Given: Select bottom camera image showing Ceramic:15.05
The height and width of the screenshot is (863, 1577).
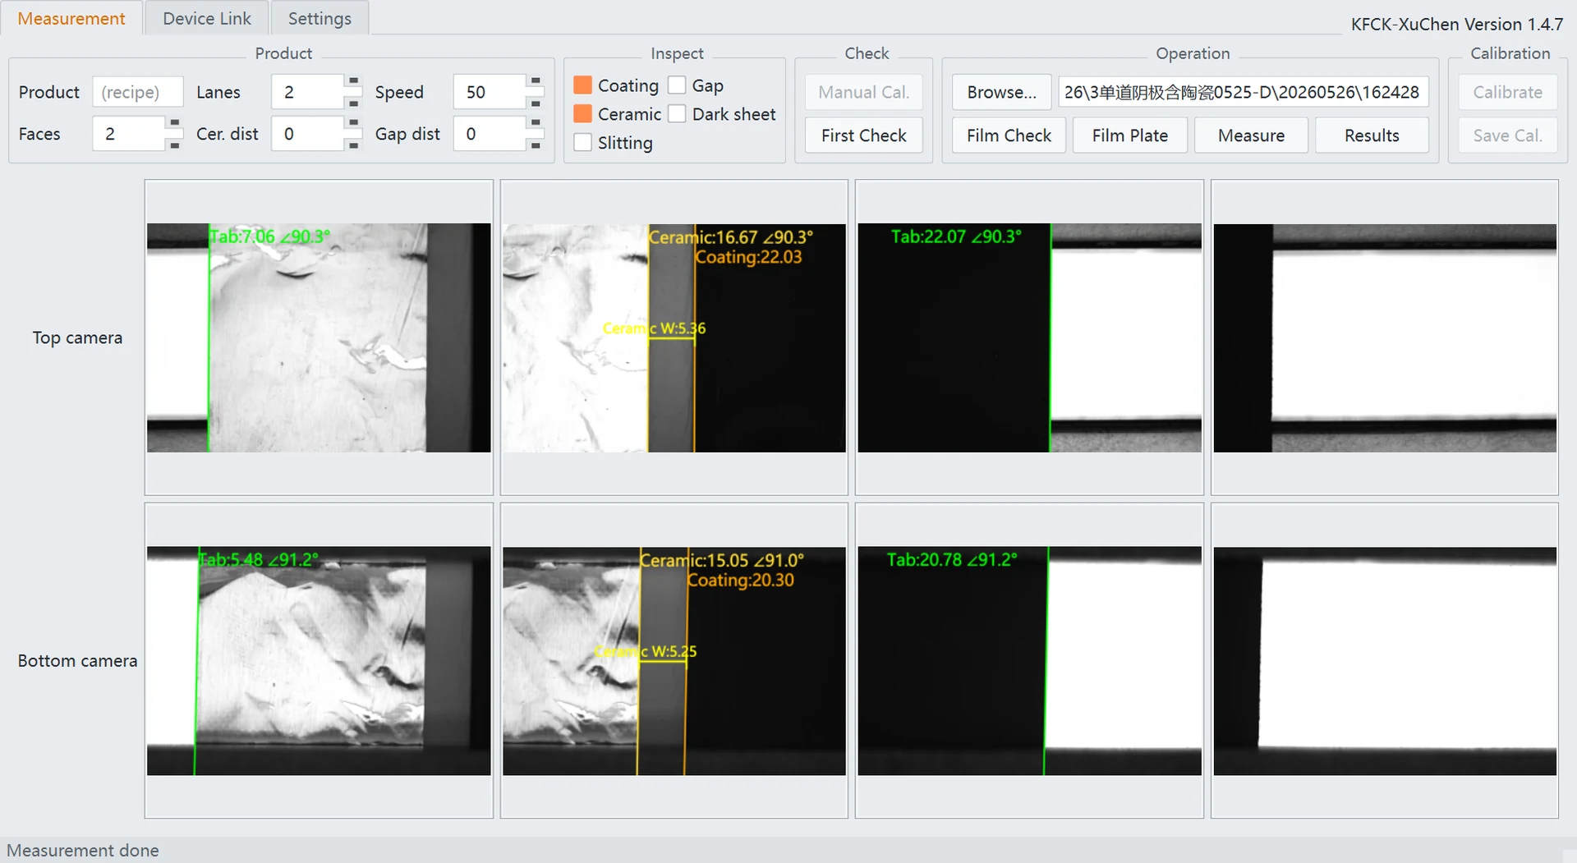Looking at the screenshot, I should click(x=674, y=661).
